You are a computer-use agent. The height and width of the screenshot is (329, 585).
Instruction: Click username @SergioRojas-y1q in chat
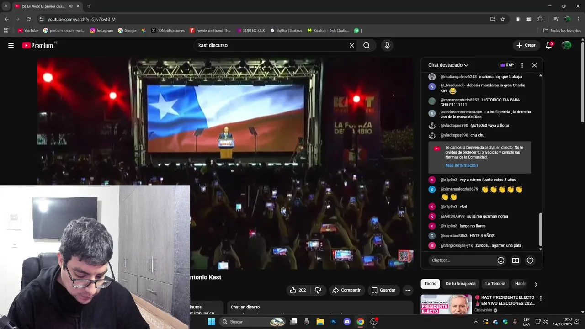click(x=457, y=245)
